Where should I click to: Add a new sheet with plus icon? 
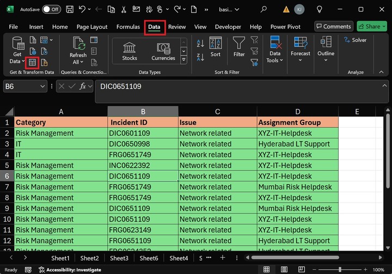[x=222, y=258]
